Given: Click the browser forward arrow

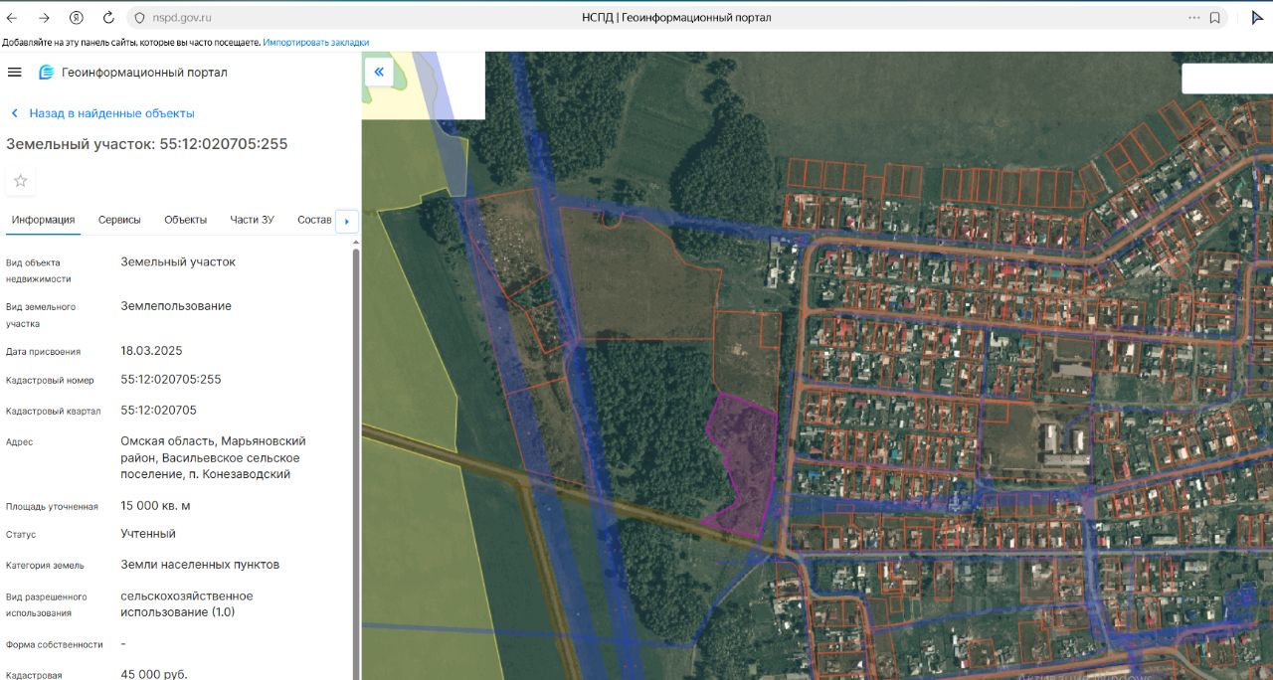Looking at the screenshot, I should click(x=44, y=18).
